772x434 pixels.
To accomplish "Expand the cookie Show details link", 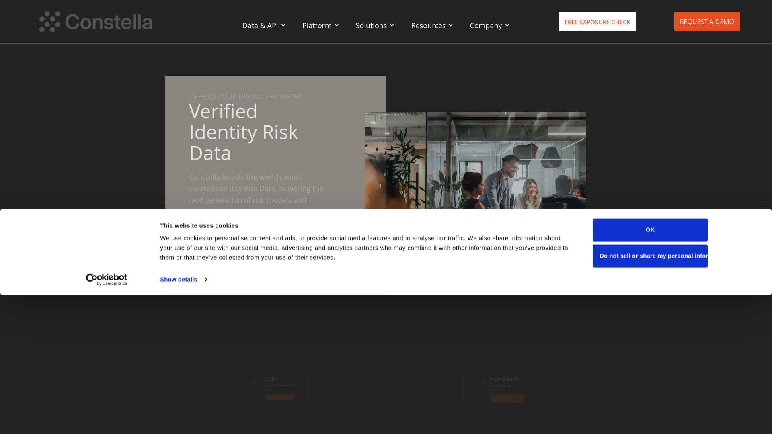I will pyautogui.click(x=184, y=280).
